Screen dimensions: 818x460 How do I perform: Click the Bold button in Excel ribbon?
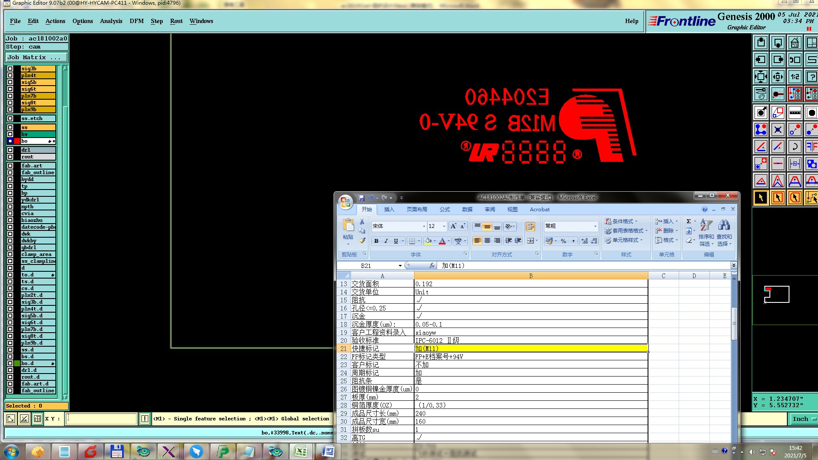(376, 241)
